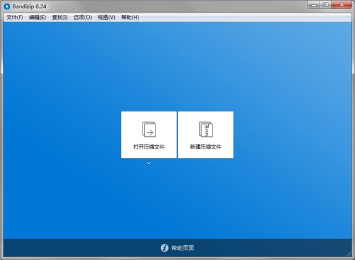Image resolution: width=355 pixels, height=260 pixels.
Task: Expand recent files chevron below 打开压缩文件
Action: pos(149,163)
